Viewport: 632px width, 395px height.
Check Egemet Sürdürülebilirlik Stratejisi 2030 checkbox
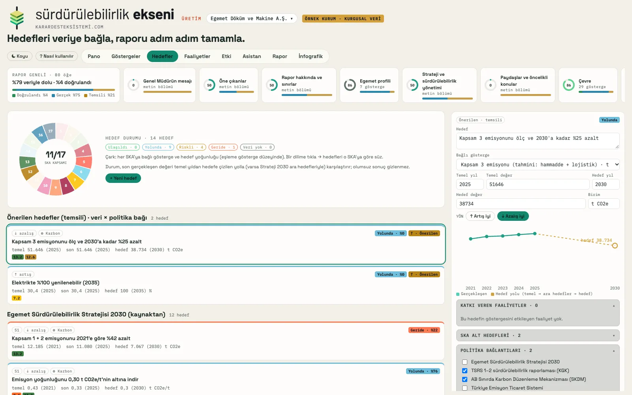[x=465, y=362]
